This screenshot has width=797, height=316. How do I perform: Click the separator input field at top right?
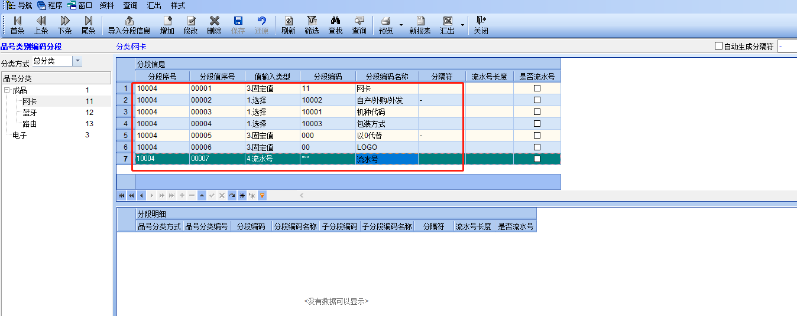(x=787, y=47)
